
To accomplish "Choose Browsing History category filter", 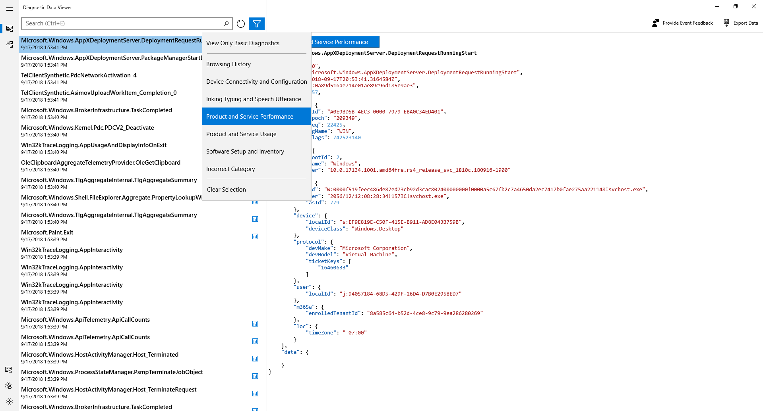I will pyautogui.click(x=228, y=64).
